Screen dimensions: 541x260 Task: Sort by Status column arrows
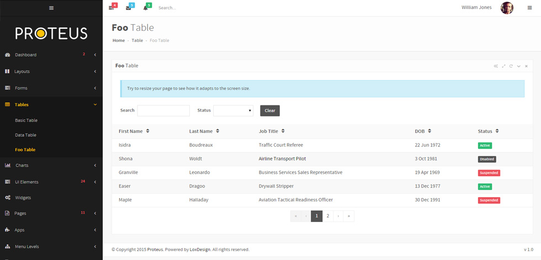click(x=497, y=131)
